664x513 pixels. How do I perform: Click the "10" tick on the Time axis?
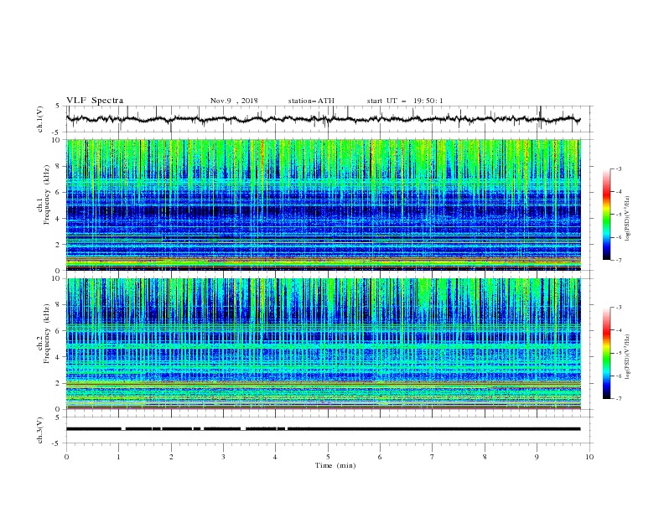click(x=589, y=457)
